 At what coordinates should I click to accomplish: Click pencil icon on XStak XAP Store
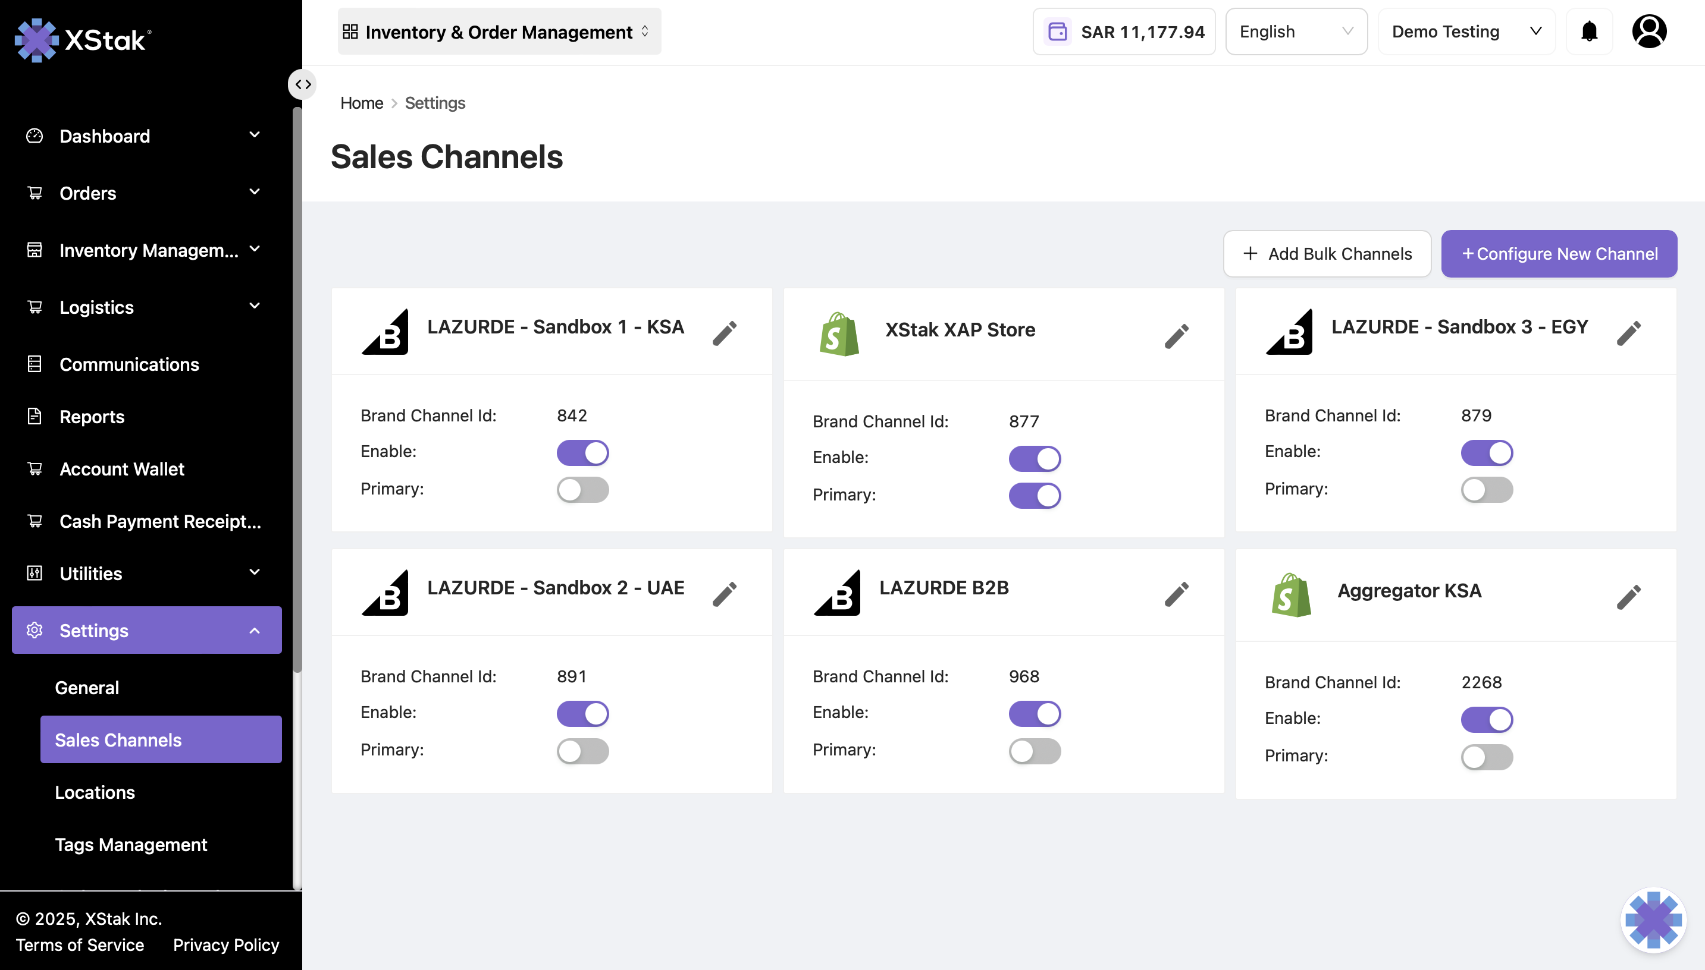point(1176,336)
